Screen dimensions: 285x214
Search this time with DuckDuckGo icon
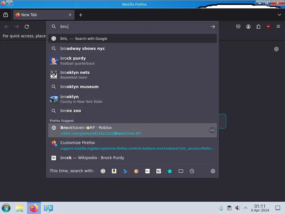pyautogui.click(x=136, y=171)
